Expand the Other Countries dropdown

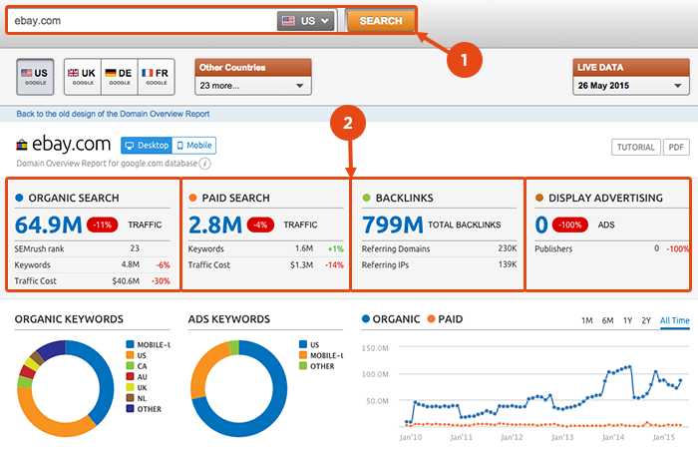coord(253,86)
